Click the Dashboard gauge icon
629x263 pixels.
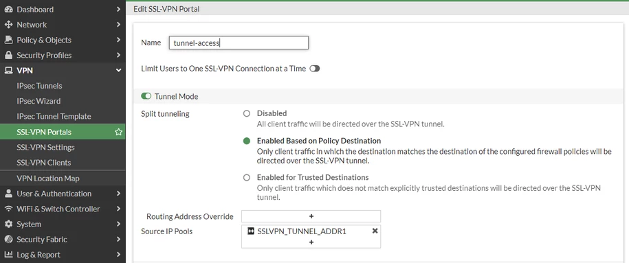[8, 9]
